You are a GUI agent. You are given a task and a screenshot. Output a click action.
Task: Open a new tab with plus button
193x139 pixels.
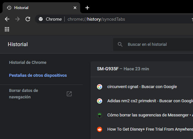click(x=87, y=8)
